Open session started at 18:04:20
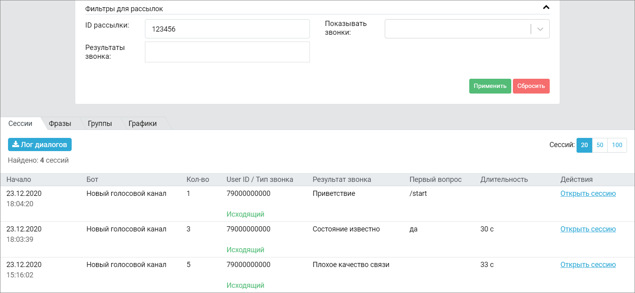This screenshot has height=293, width=635. [x=588, y=193]
